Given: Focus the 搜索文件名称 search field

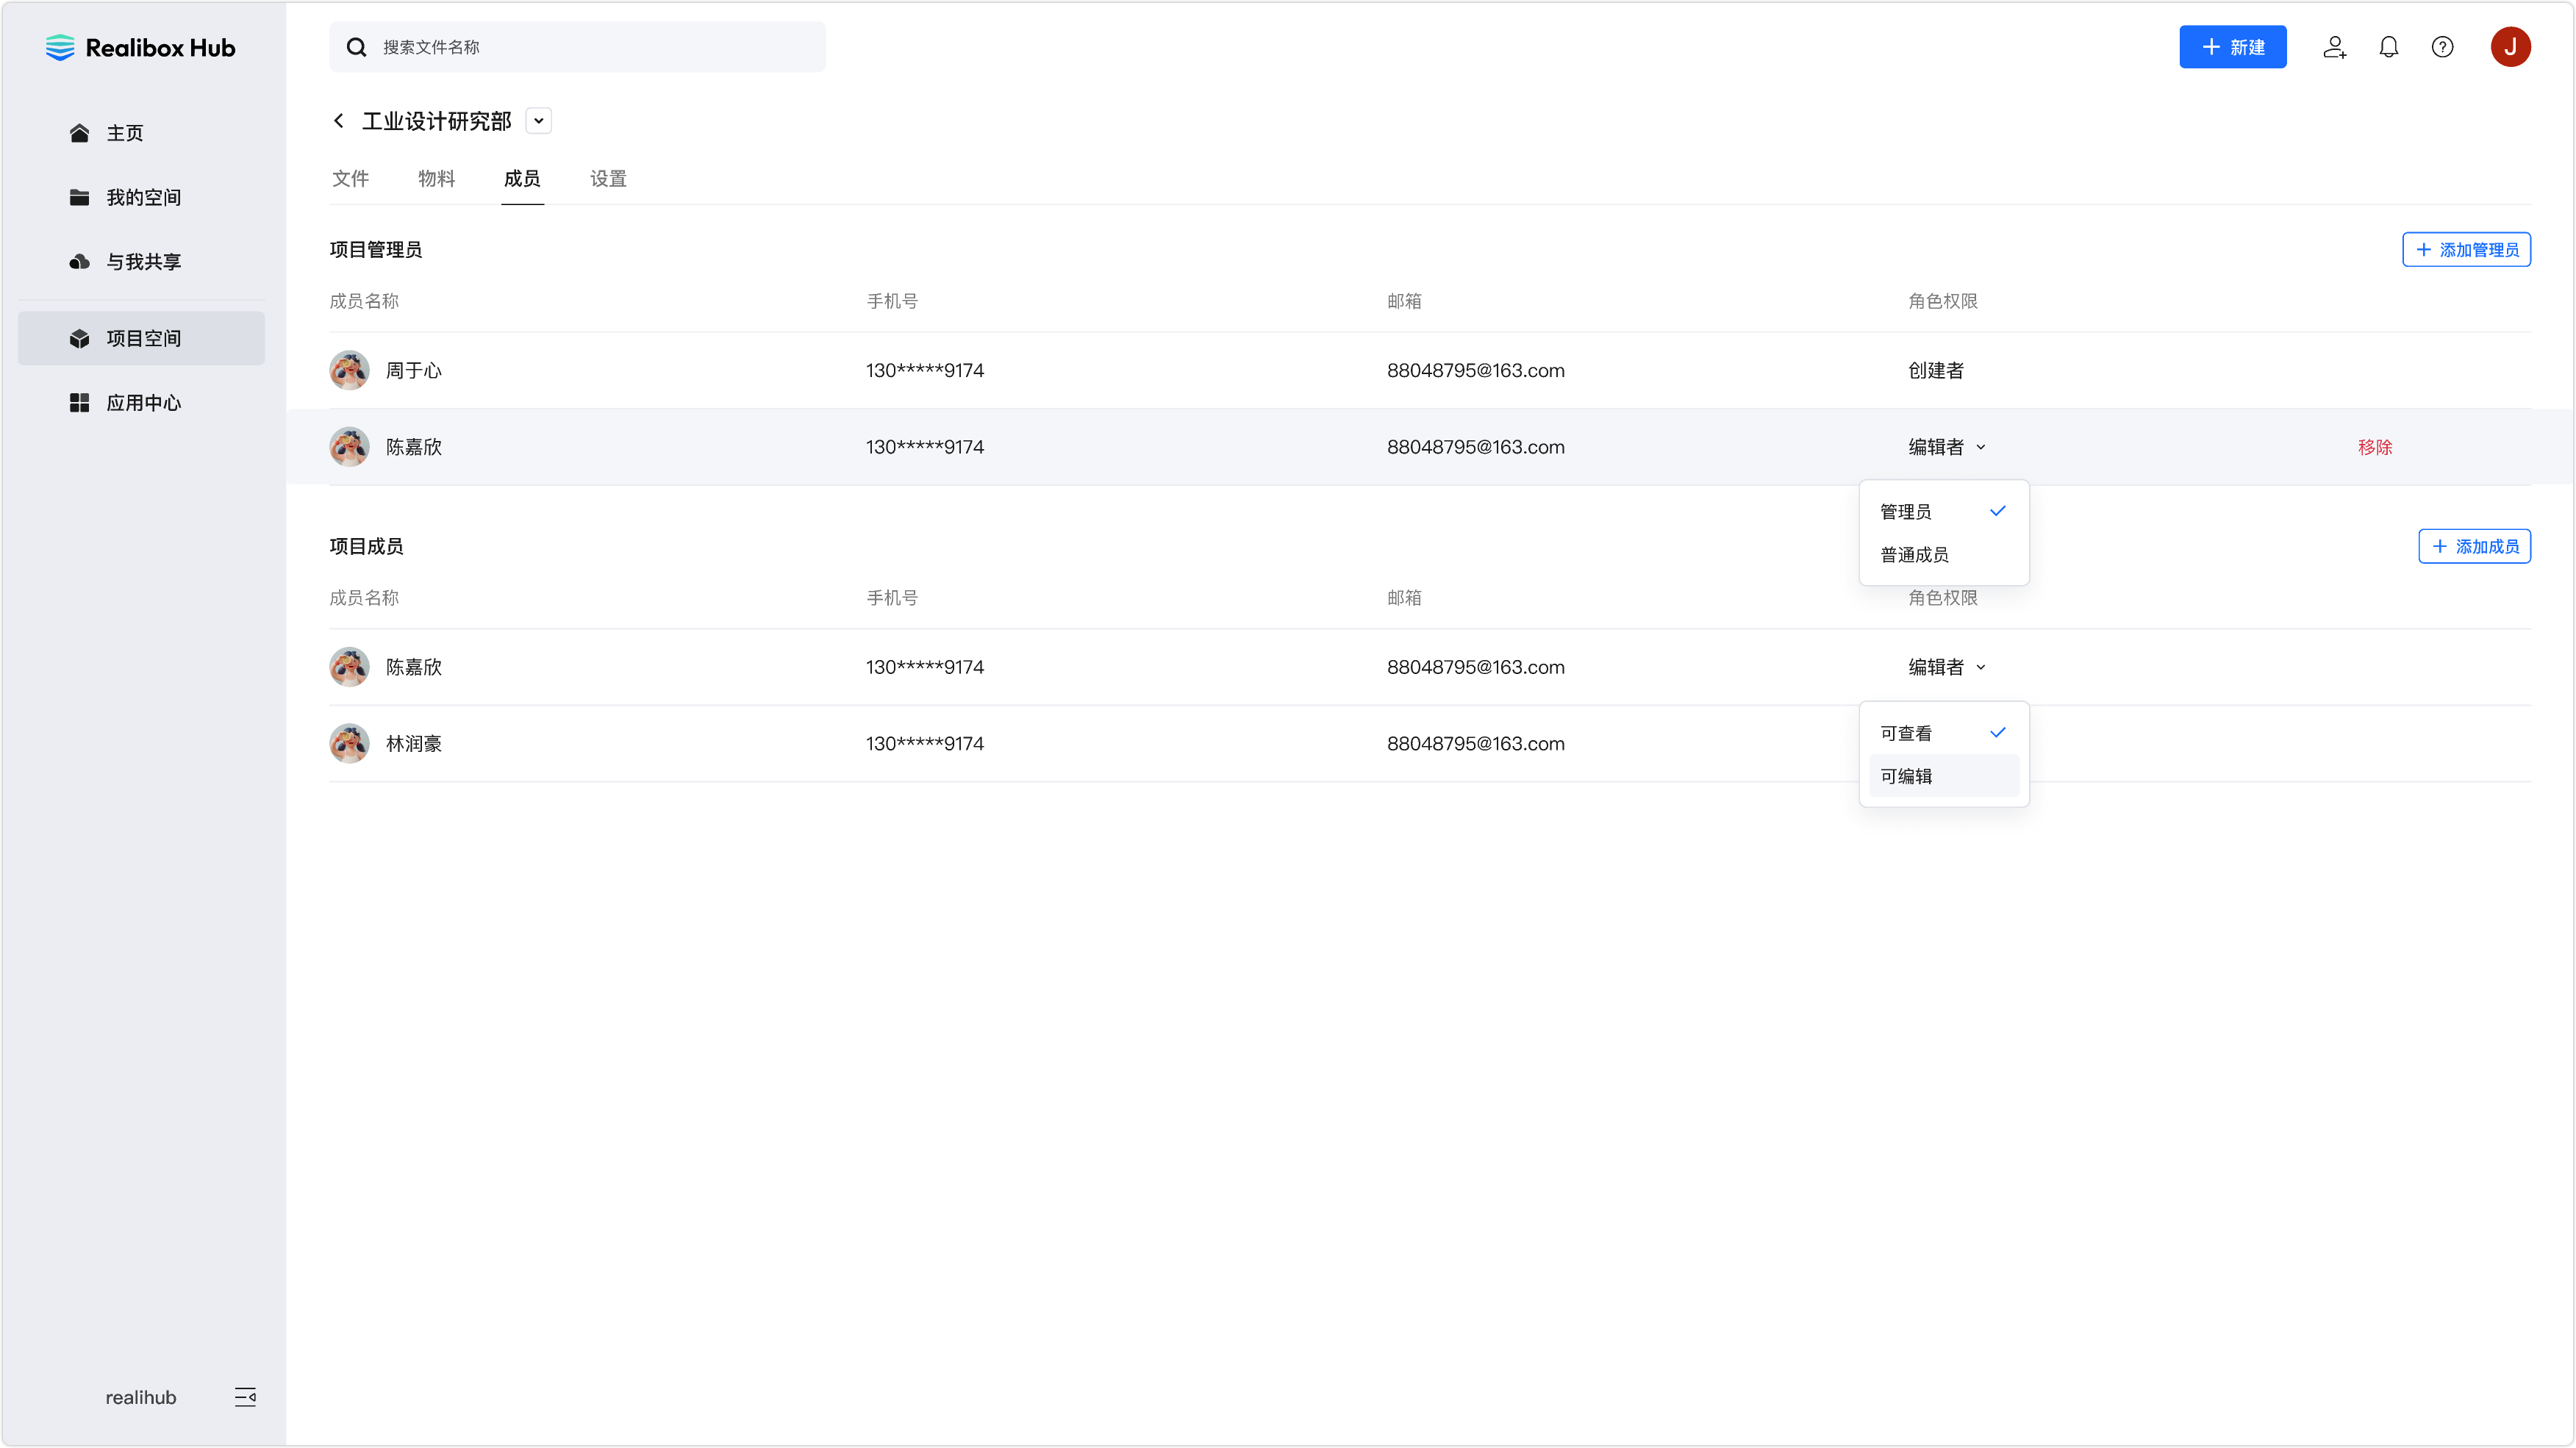Looking at the screenshot, I should coord(577,47).
